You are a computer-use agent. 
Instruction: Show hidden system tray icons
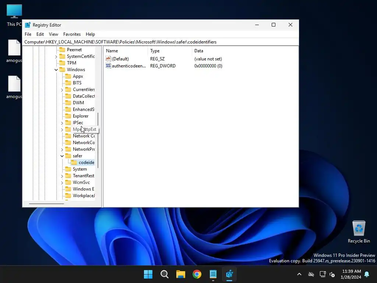[299, 274]
